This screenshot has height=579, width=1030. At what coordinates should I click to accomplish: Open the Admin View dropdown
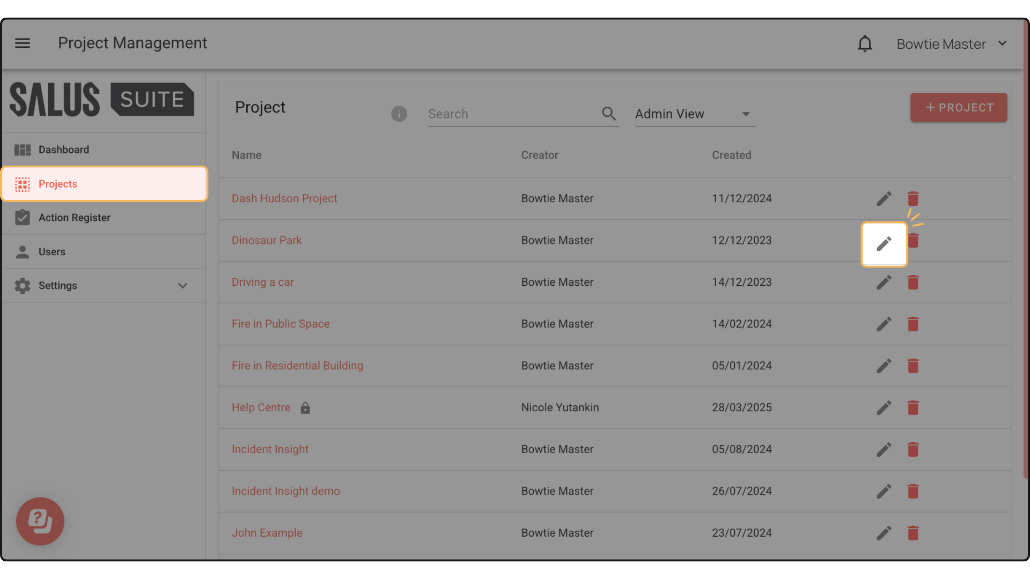695,114
